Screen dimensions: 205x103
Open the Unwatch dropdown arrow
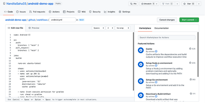(157, 4)
